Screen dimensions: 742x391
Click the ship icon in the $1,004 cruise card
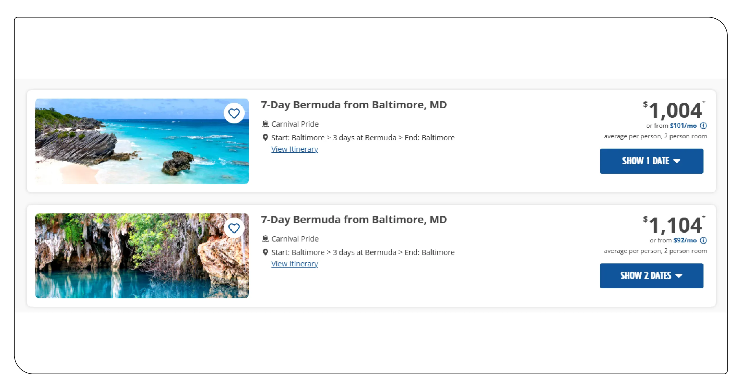[265, 124]
